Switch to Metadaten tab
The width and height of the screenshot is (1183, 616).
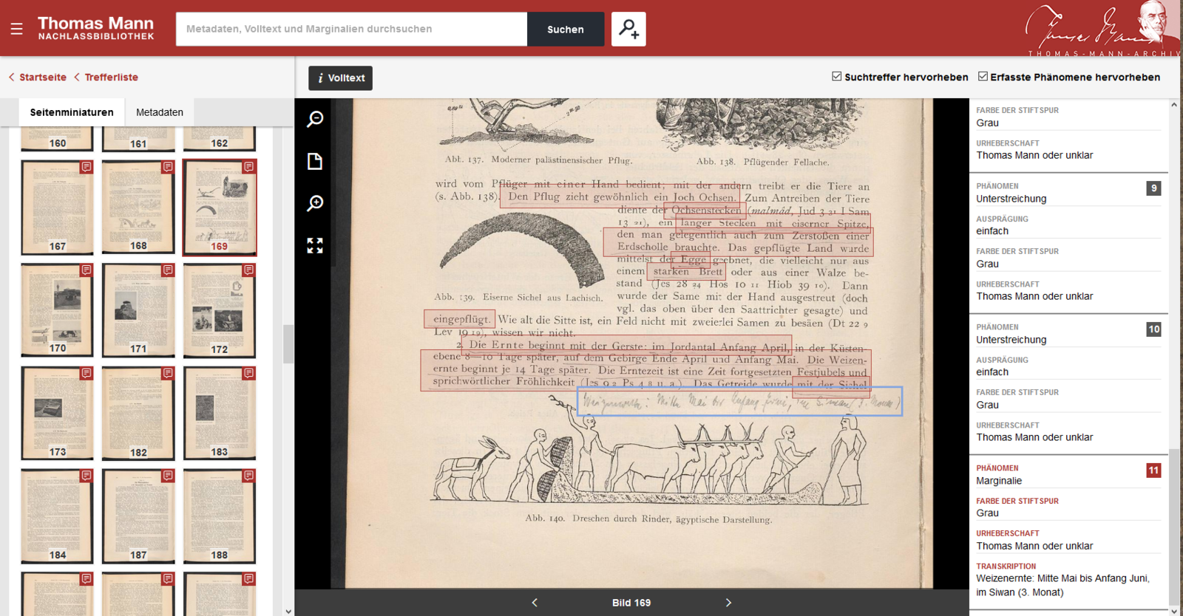pos(160,112)
